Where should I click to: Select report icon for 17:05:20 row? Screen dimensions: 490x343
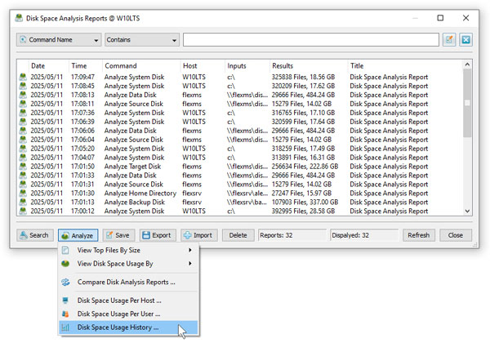[x=23, y=149]
